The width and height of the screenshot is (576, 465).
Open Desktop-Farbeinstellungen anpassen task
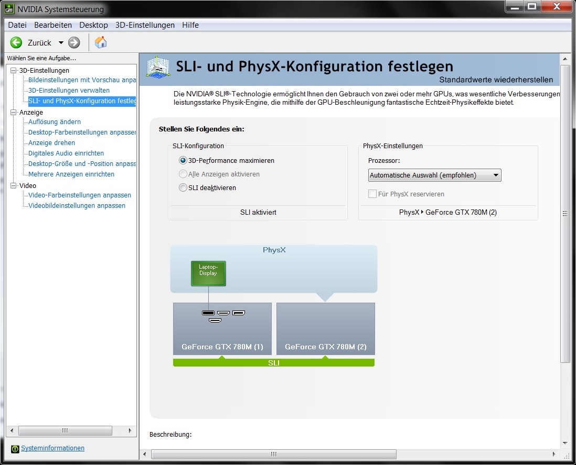(x=82, y=132)
